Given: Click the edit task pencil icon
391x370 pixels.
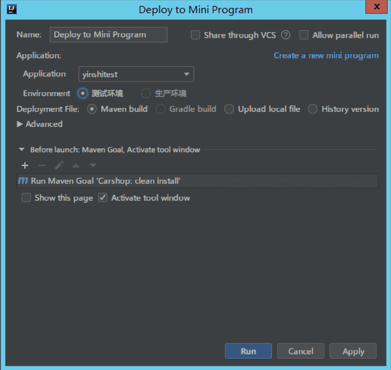Looking at the screenshot, I should pyautogui.click(x=59, y=165).
